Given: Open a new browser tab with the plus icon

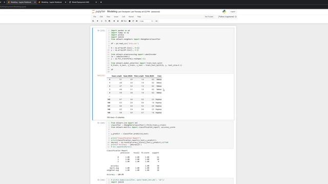Looking at the screenshot, I should (101, 2).
